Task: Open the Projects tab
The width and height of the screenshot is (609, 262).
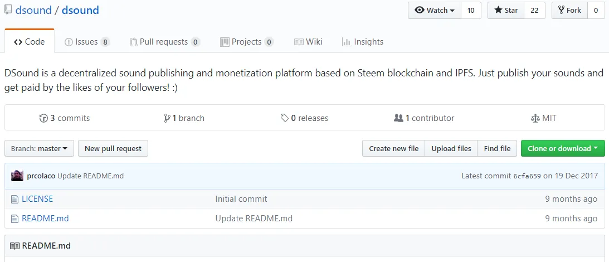Action: [247, 42]
